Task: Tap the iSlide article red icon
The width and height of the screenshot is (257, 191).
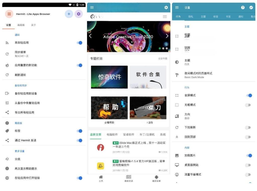Action: coord(100,147)
